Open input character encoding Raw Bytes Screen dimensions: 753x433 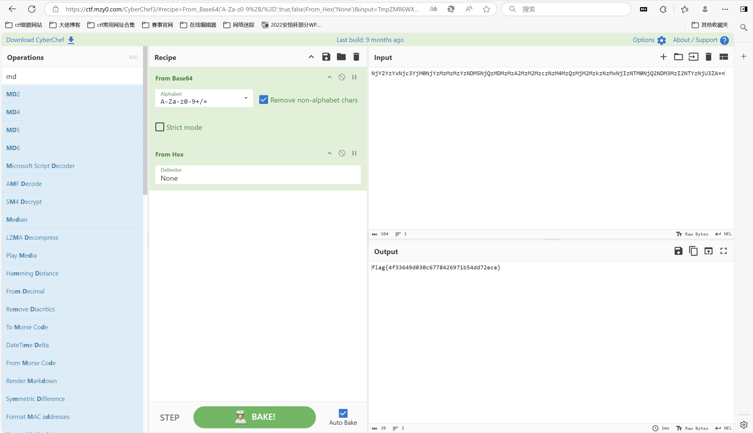(x=692, y=234)
